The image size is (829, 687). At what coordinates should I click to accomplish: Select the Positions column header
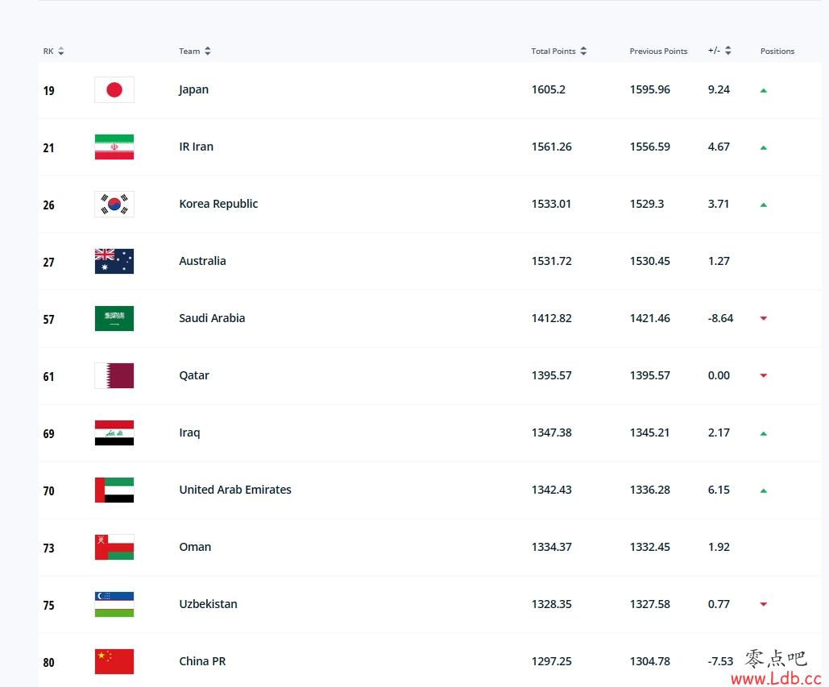(777, 52)
